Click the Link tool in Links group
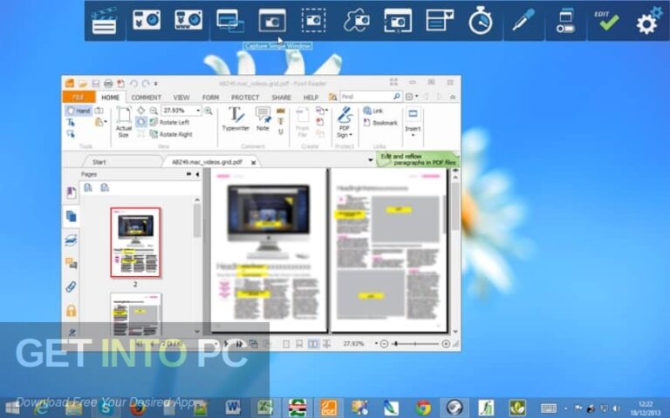 (373, 111)
